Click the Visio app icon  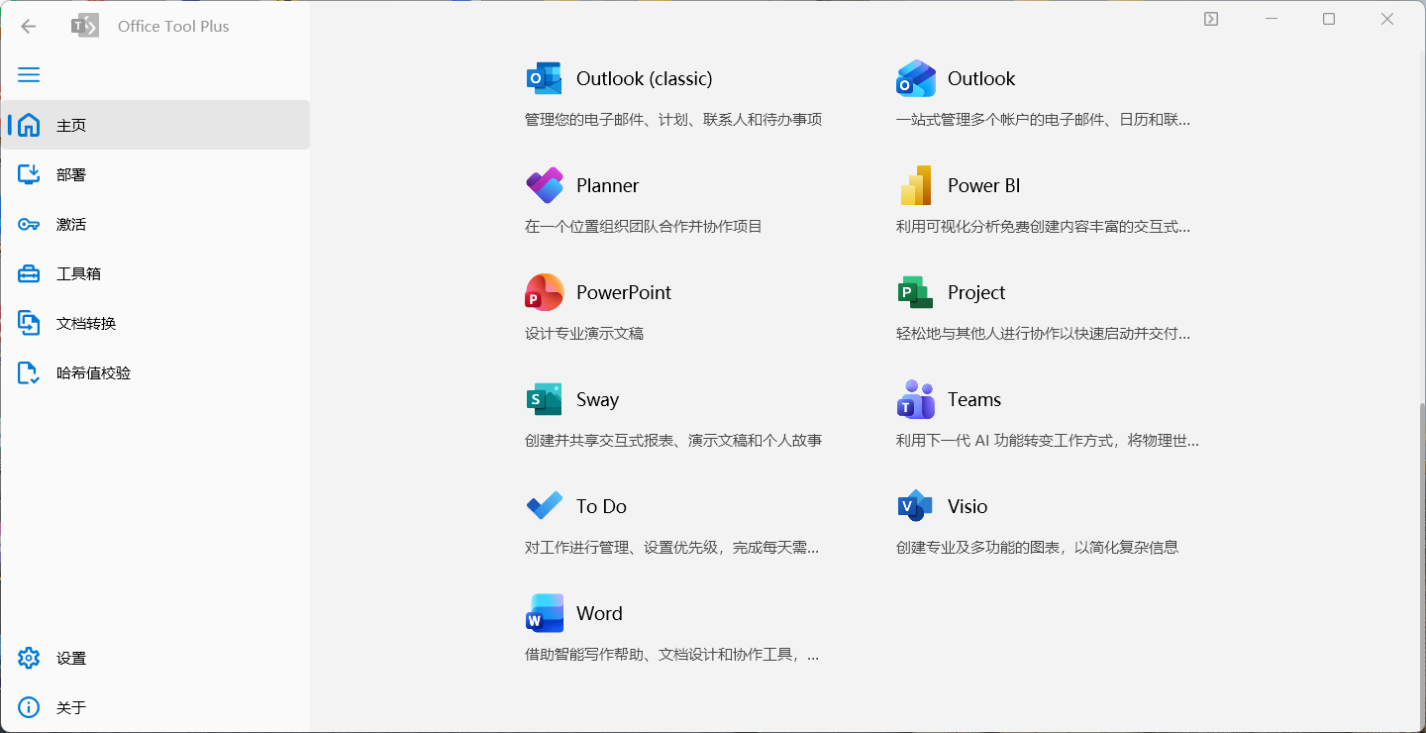pos(915,506)
